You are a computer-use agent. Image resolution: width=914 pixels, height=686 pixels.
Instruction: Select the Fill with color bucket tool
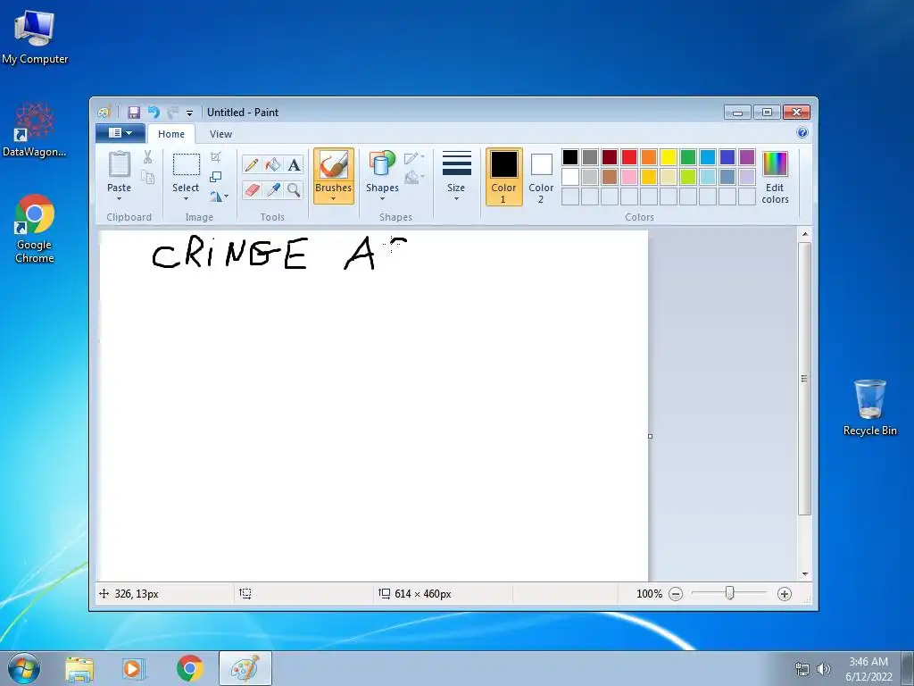[x=273, y=165]
